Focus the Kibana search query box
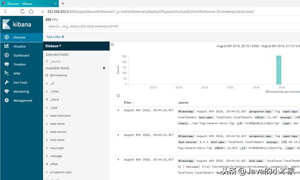The image size is (300, 180). pos(172,26)
